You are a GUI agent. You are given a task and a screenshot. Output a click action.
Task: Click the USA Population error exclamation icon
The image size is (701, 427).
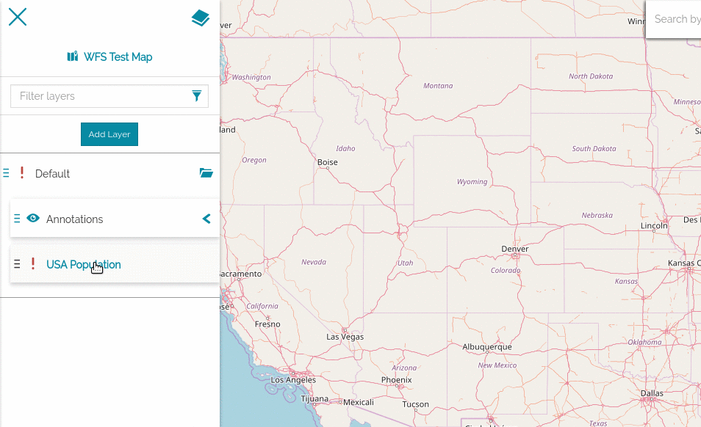32,263
